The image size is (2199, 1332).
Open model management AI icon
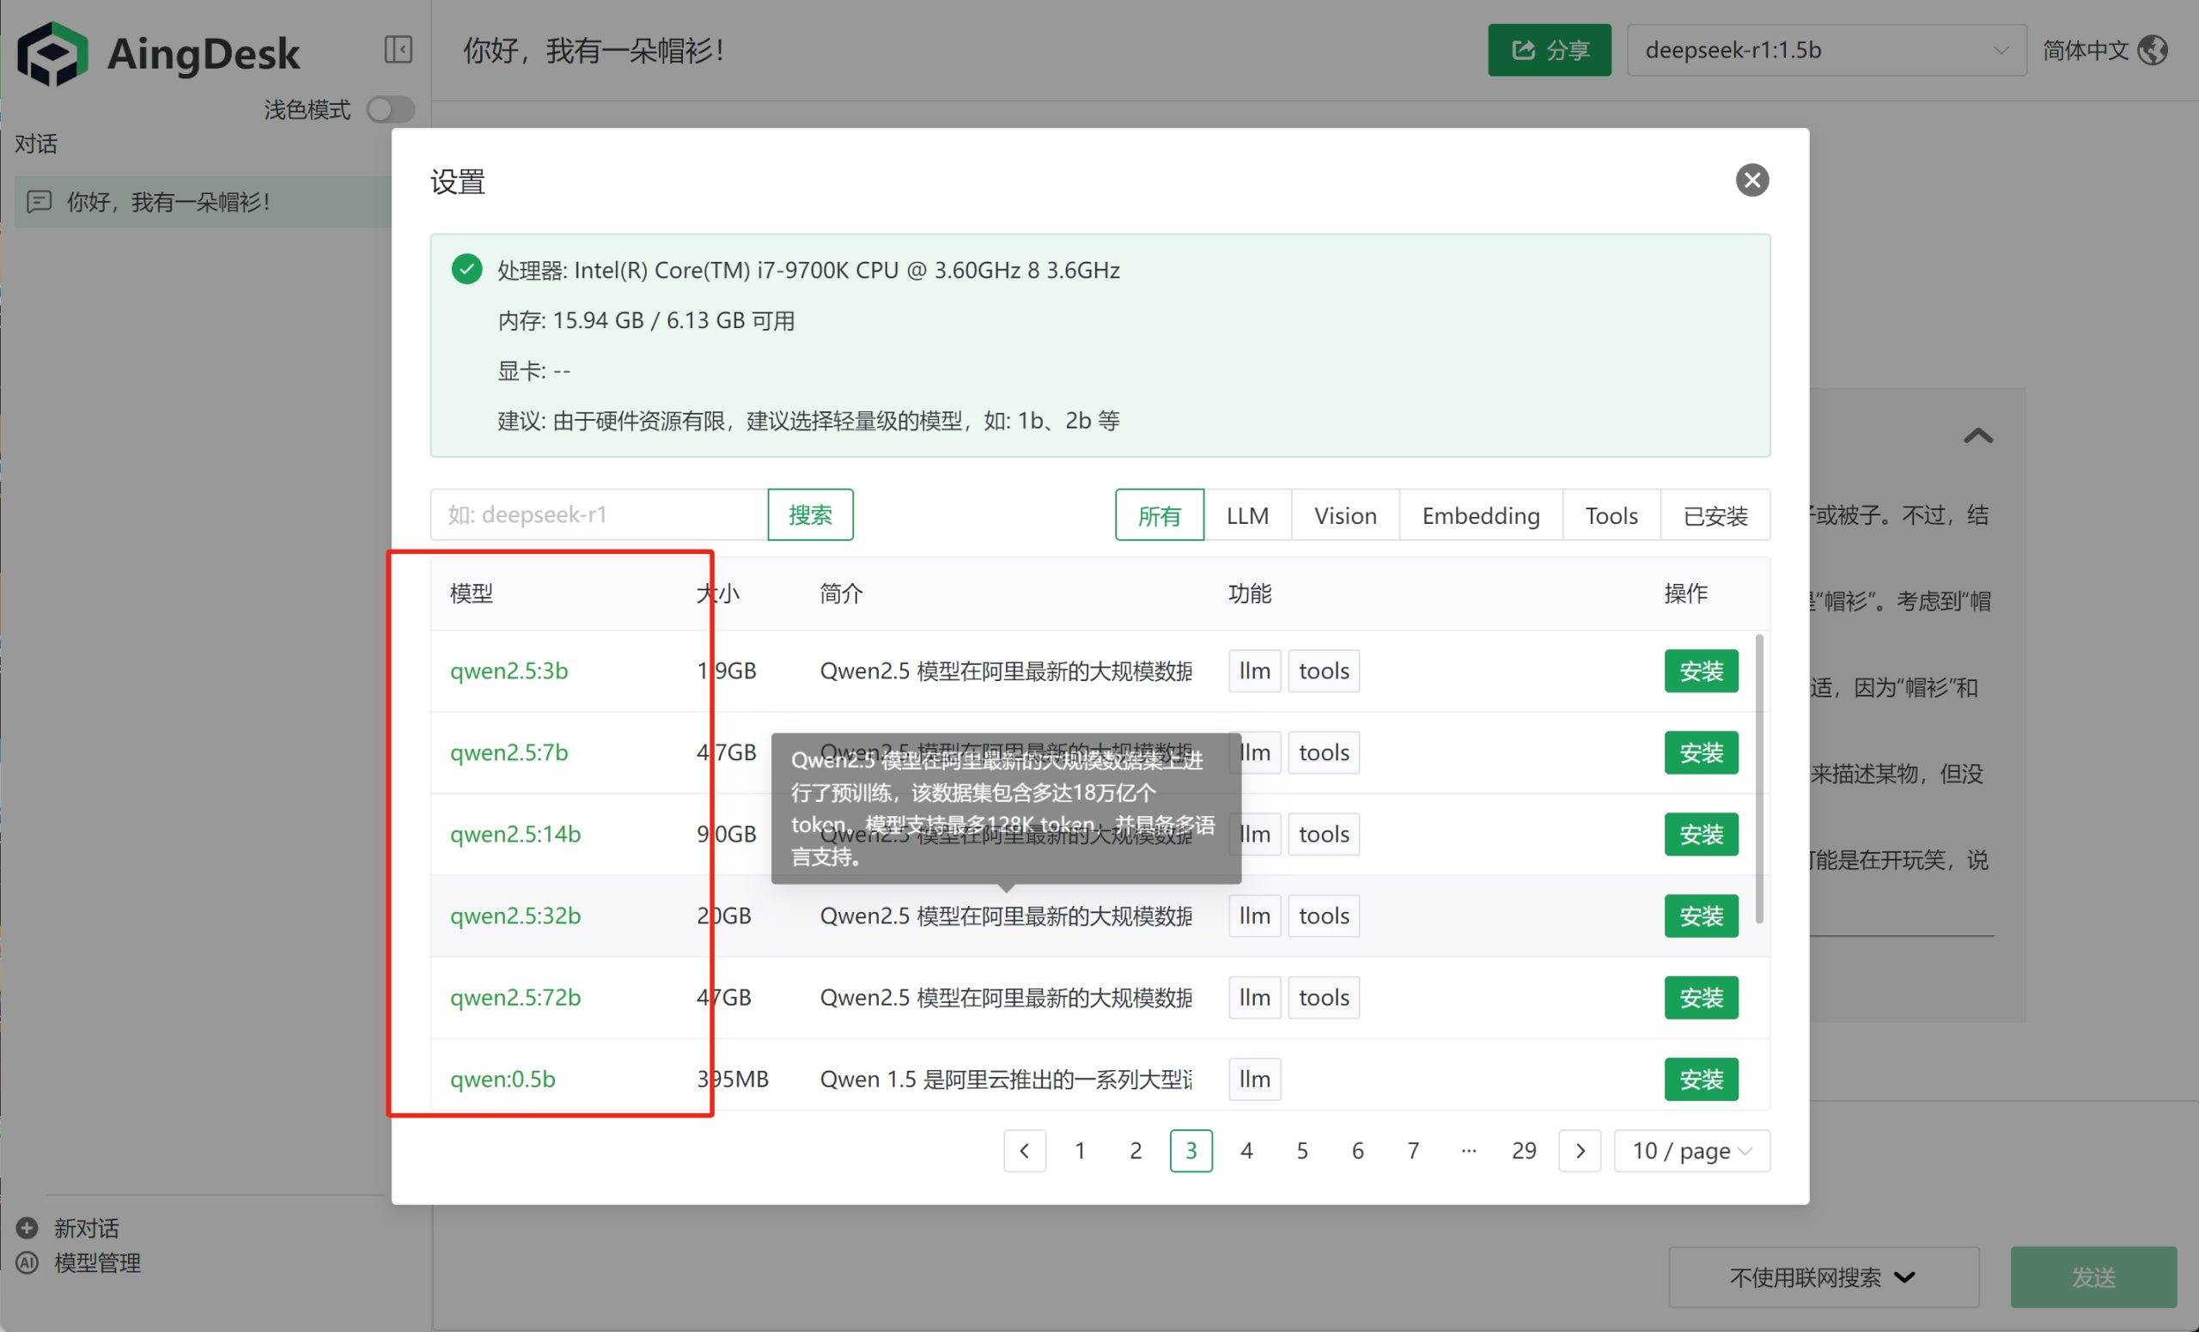(x=27, y=1262)
